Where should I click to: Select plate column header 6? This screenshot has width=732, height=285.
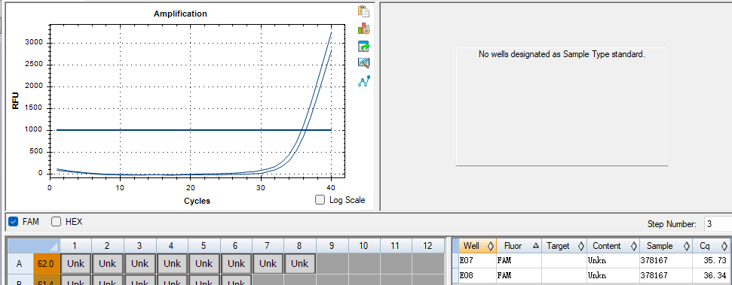pos(236,245)
